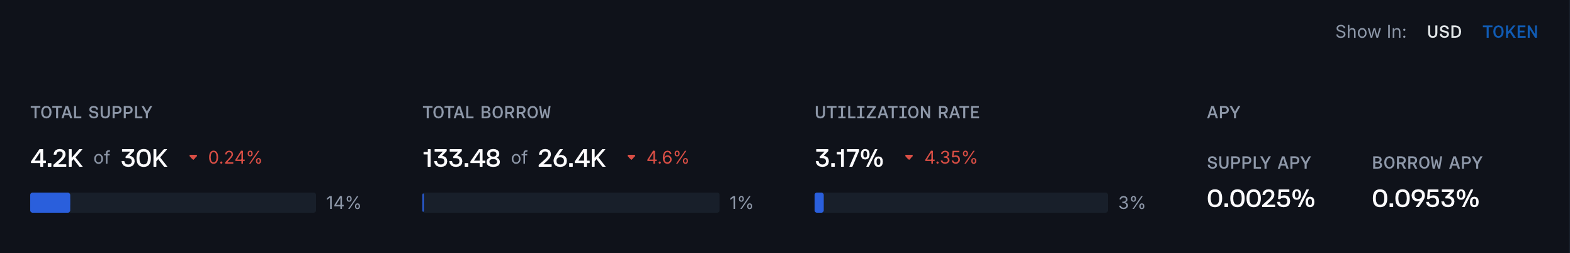This screenshot has height=253, width=1570.
Task: Click the 0.0025% supply APY value
Action: point(1260,199)
